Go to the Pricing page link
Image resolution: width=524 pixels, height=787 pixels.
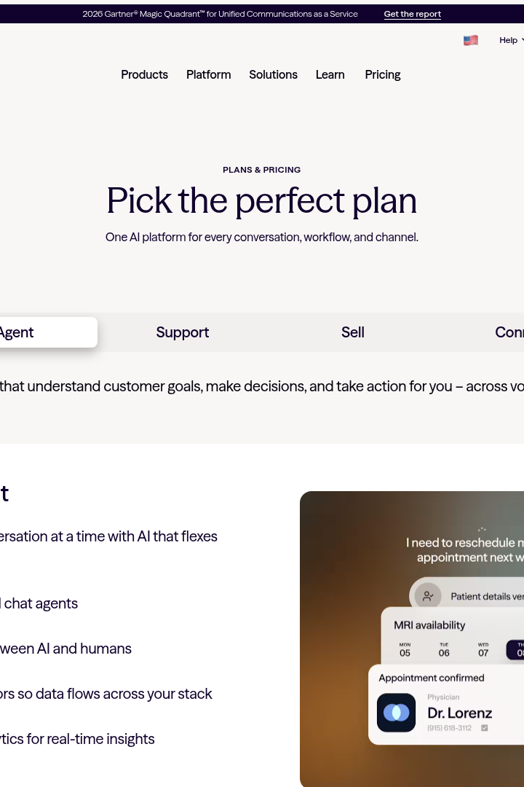(x=383, y=75)
